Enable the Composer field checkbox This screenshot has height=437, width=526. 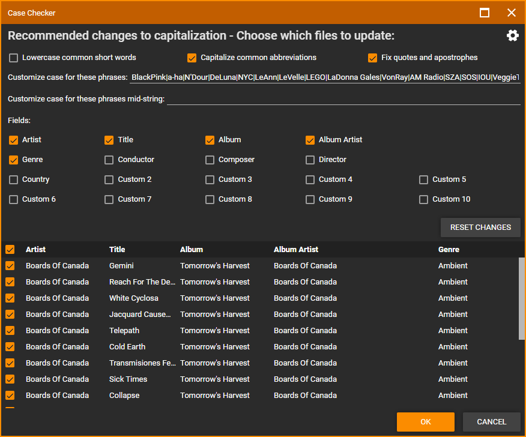pos(210,160)
